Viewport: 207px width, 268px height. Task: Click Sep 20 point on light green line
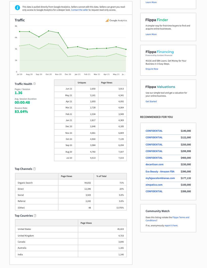click(39, 49)
